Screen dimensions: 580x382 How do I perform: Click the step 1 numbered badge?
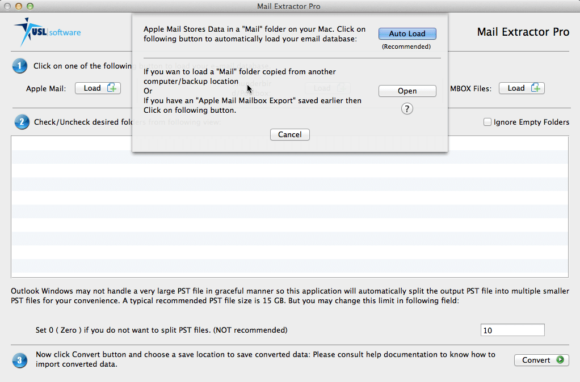click(x=19, y=66)
